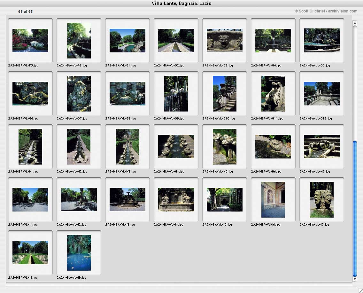Click the blue vertical scrollbar thumb
363x293 pixels.
point(355,209)
